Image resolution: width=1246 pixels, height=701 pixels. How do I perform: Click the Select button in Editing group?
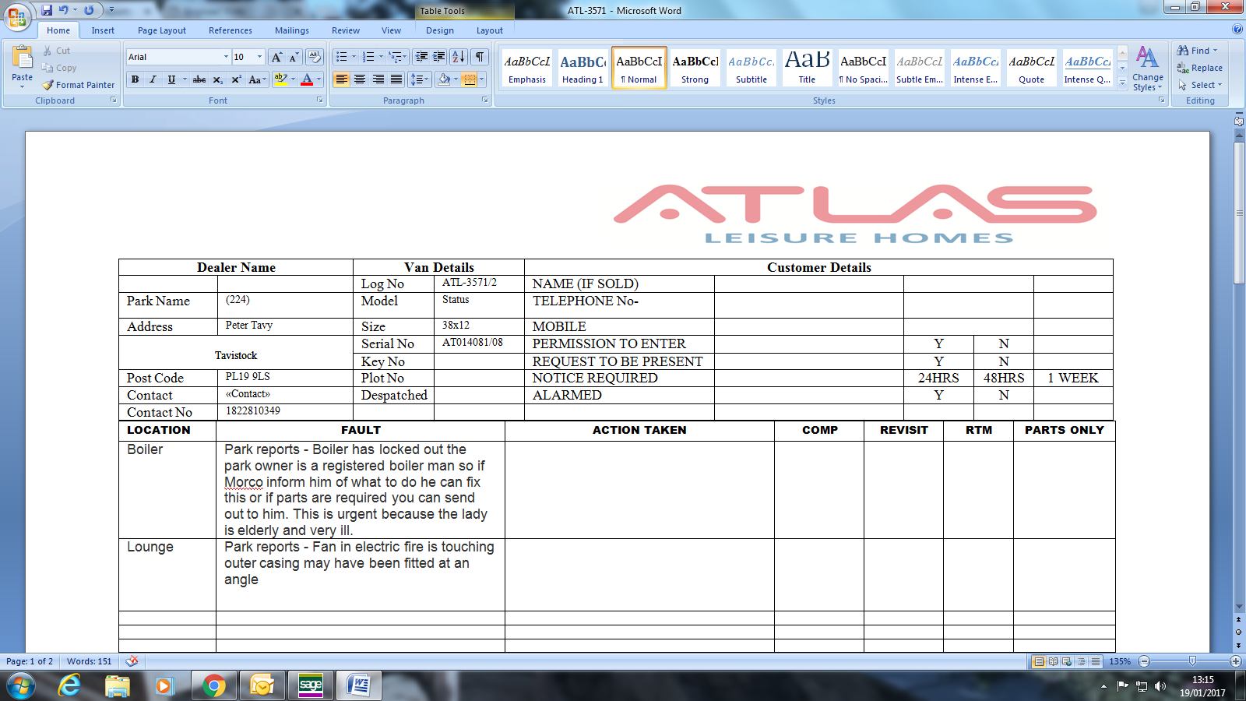pyautogui.click(x=1200, y=85)
